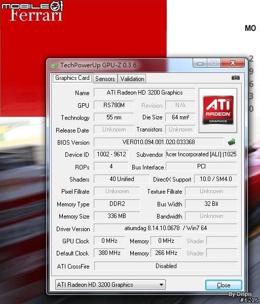Click the BIOS Version field VER010.094.001.020.033368
The image size is (260, 304).
click(x=159, y=142)
